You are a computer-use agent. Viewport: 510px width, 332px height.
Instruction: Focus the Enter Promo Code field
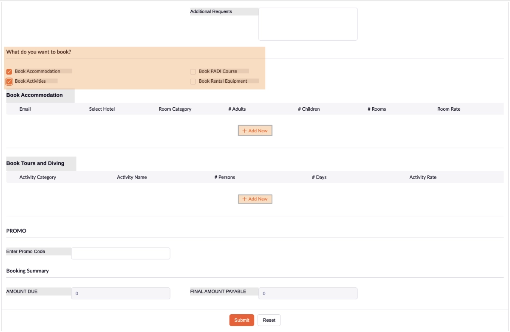pos(121,254)
